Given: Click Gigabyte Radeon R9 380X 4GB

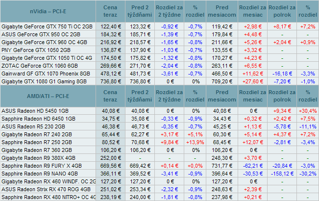Looking at the screenshot, I should click(x=38, y=158).
